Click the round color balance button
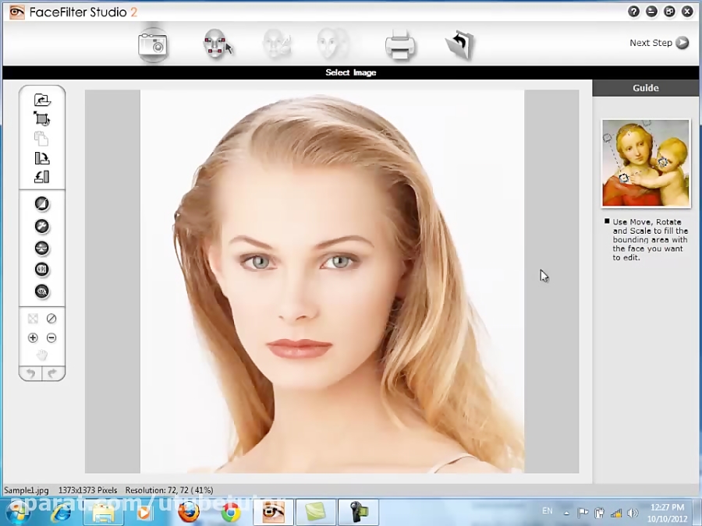This screenshot has height=526, width=702. (x=42, y=248)
